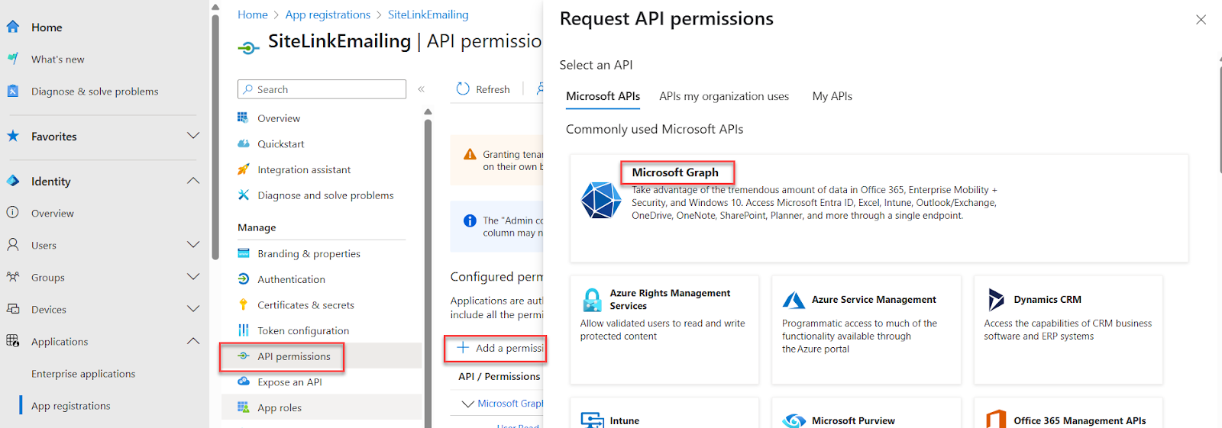Switch to My APIs tab
Image resolution: width=1222 pixels, height=428 pixels.
[x=832, y=96]
